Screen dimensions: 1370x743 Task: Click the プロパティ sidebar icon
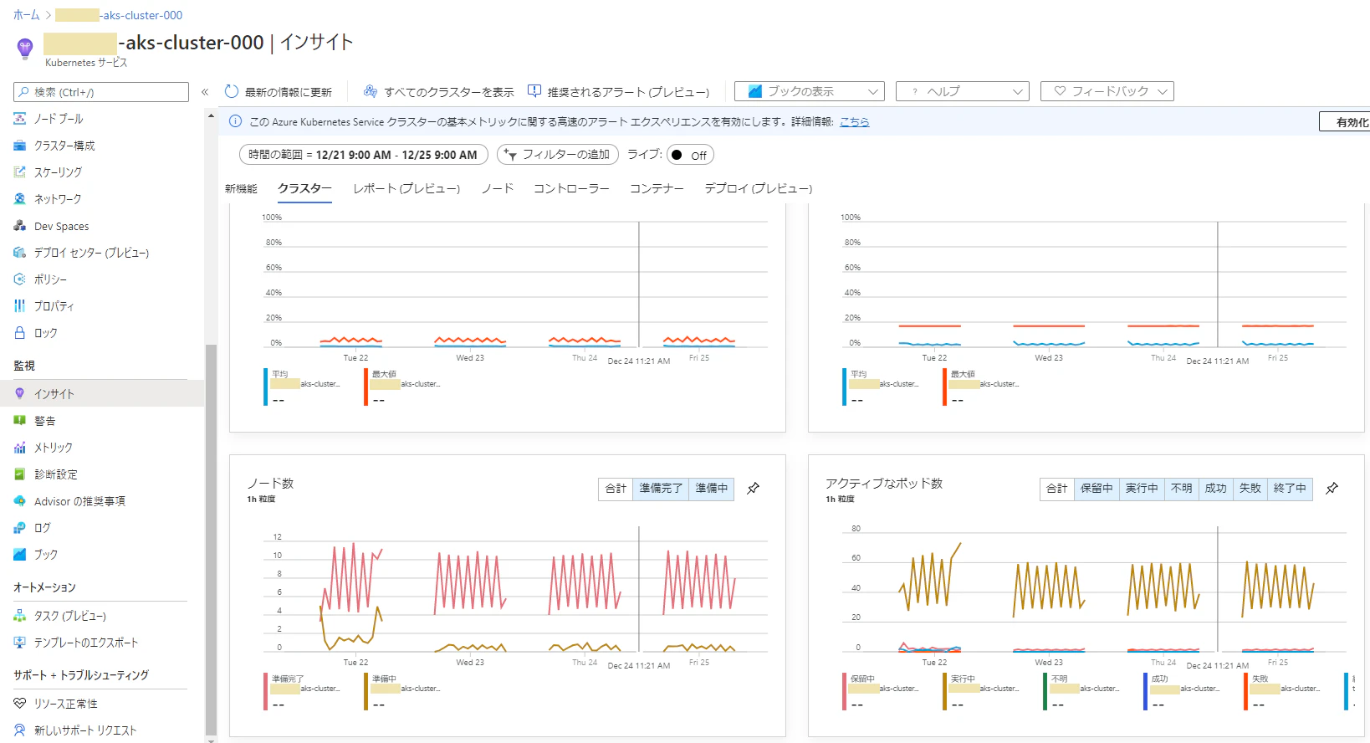coord(20,306)
